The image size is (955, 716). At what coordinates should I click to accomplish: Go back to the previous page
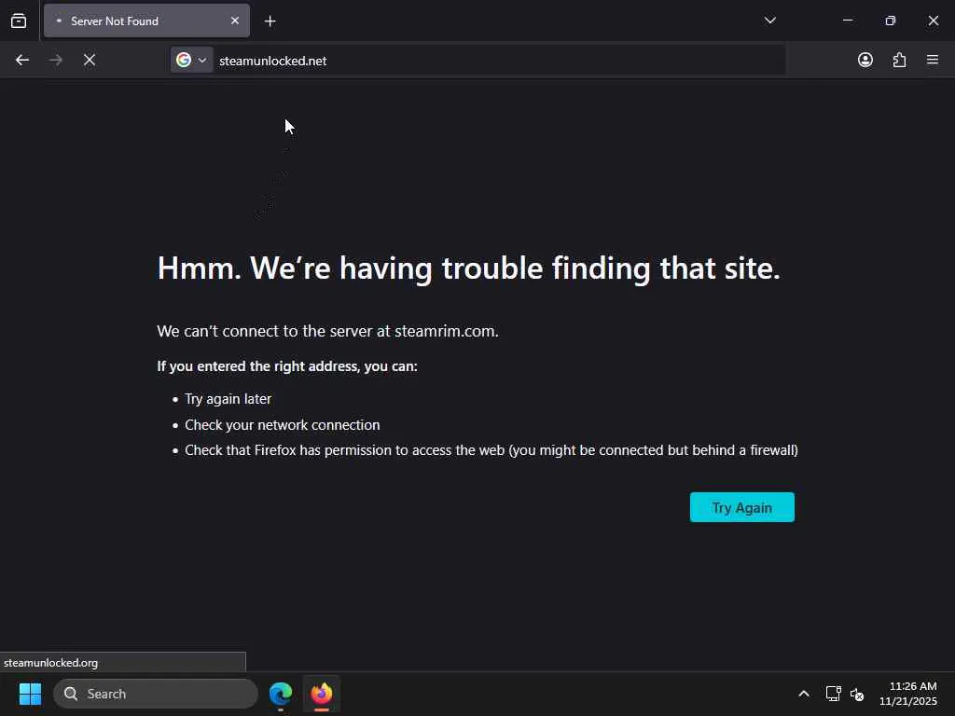pyautogui.click(x=22, y=61)
